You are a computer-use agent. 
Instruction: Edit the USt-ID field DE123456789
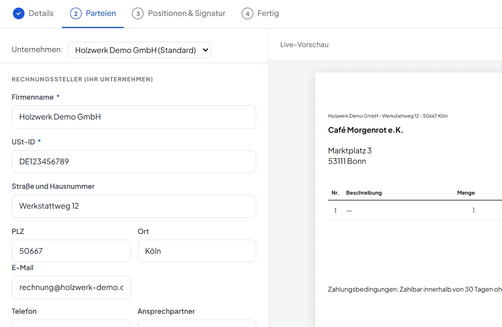point(134,162)
